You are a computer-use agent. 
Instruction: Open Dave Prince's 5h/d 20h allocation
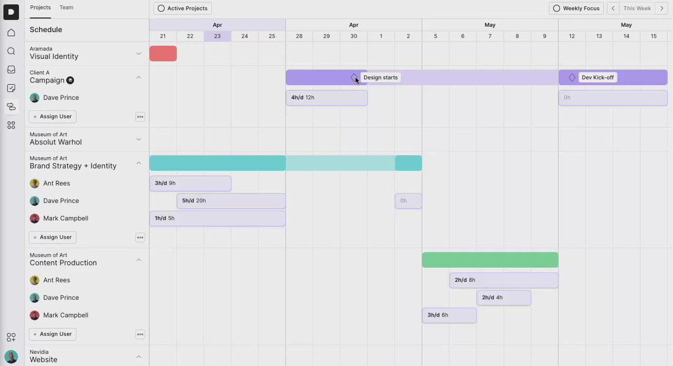click(x=231, y=201)
